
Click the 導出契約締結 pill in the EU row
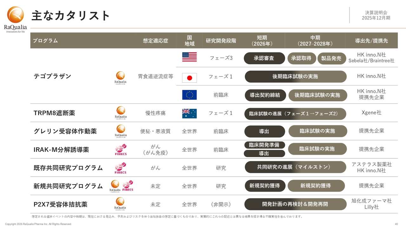click(x=265, y=95)
